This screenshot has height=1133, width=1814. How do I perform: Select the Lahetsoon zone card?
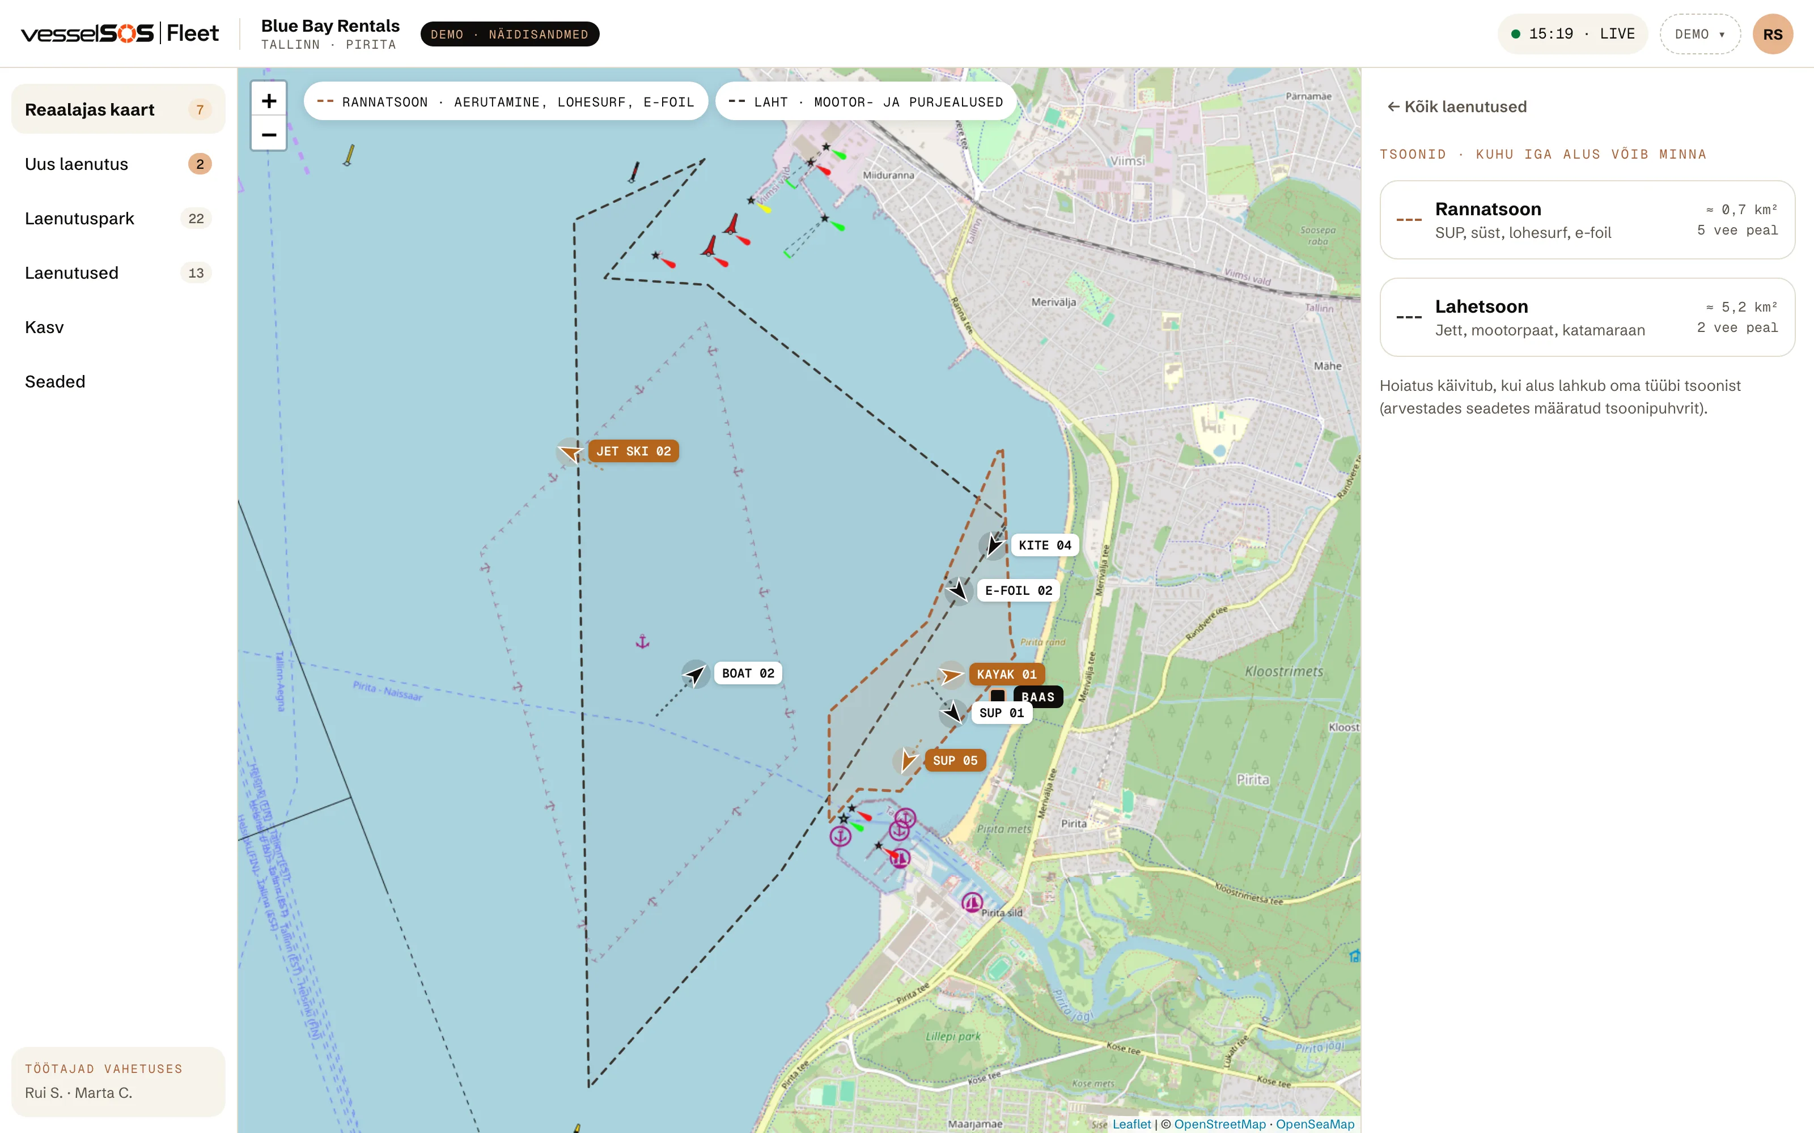1587,317
